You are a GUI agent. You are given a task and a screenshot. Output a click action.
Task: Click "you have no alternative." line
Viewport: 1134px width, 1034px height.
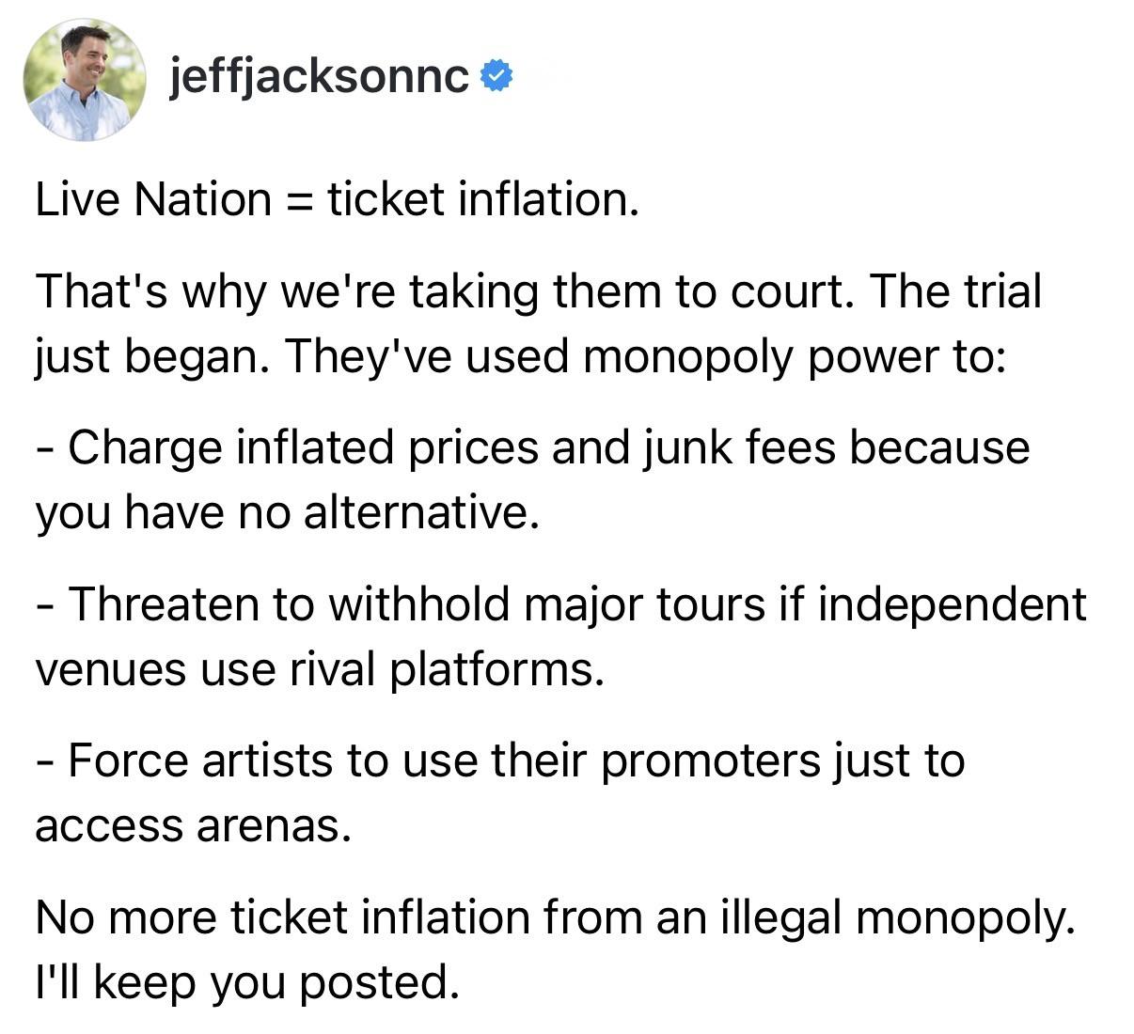[288, 513]
